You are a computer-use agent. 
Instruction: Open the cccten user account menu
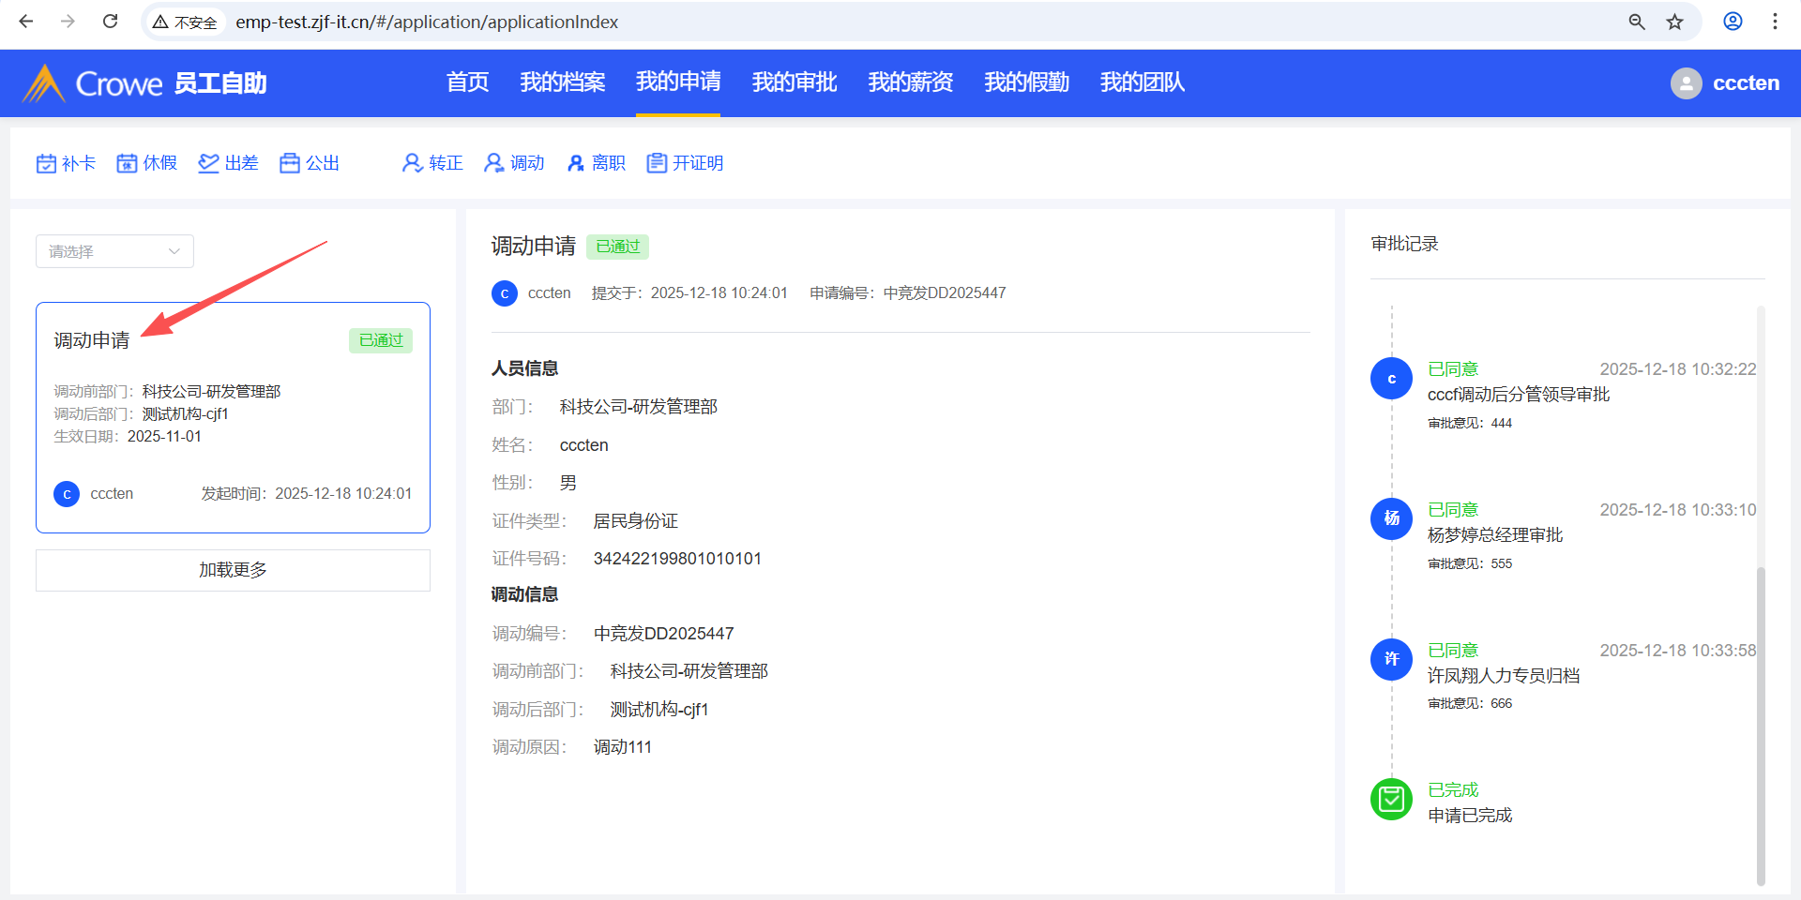coord(1724,83)
